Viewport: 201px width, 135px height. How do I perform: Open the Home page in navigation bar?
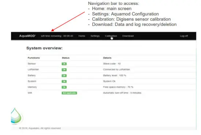[x=81, y=36]
